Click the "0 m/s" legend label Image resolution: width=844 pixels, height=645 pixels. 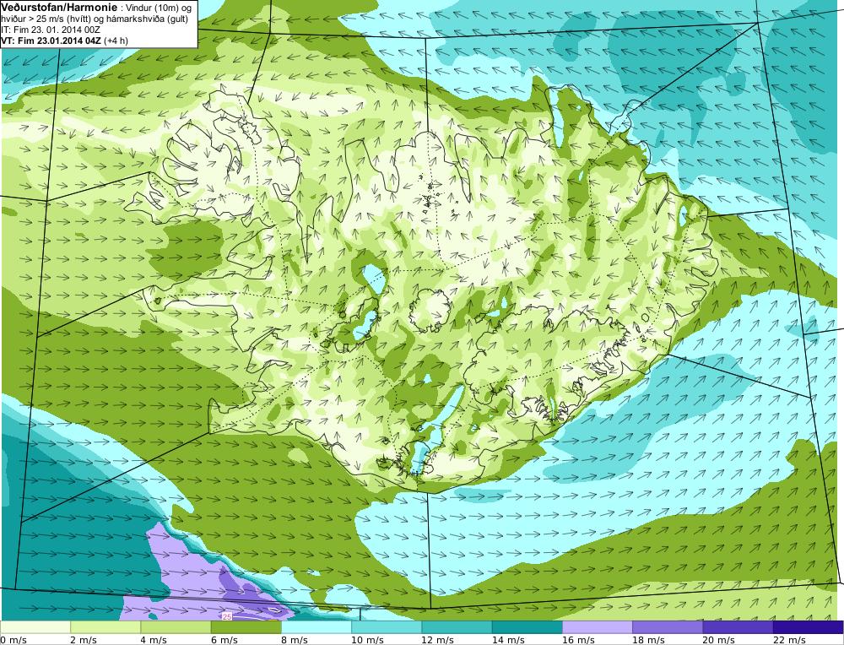pyautogui.click(x=13, y=640)
